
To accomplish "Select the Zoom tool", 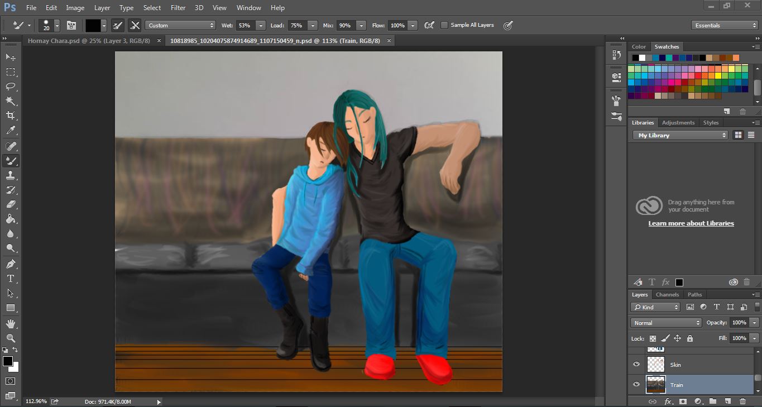I will point(11,338).
